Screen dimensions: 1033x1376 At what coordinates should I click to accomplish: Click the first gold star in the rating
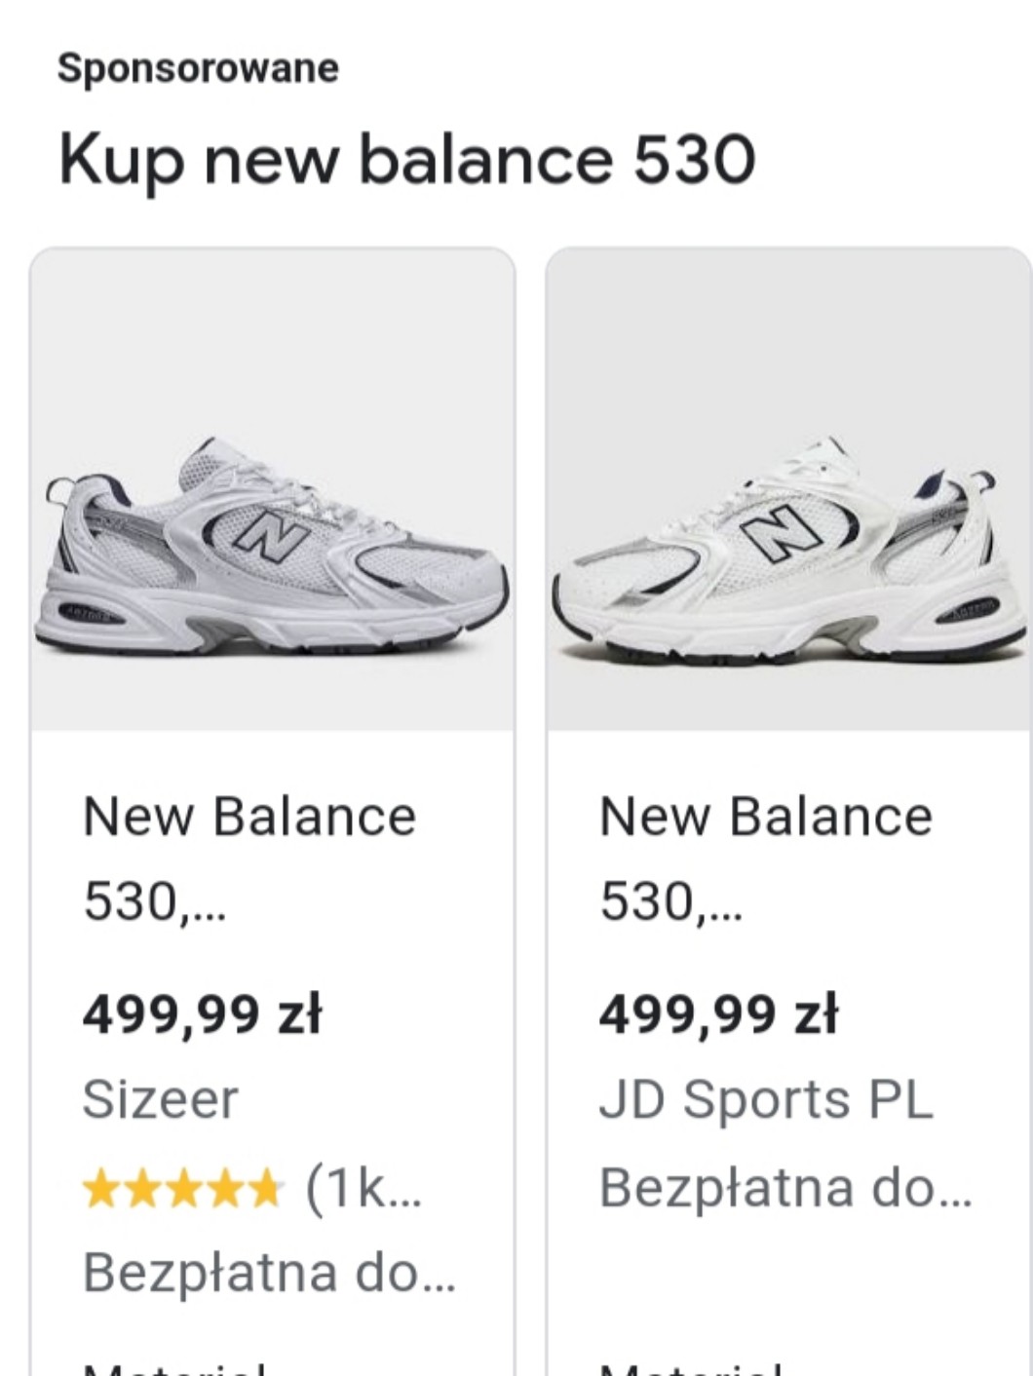coord(98,1190)
